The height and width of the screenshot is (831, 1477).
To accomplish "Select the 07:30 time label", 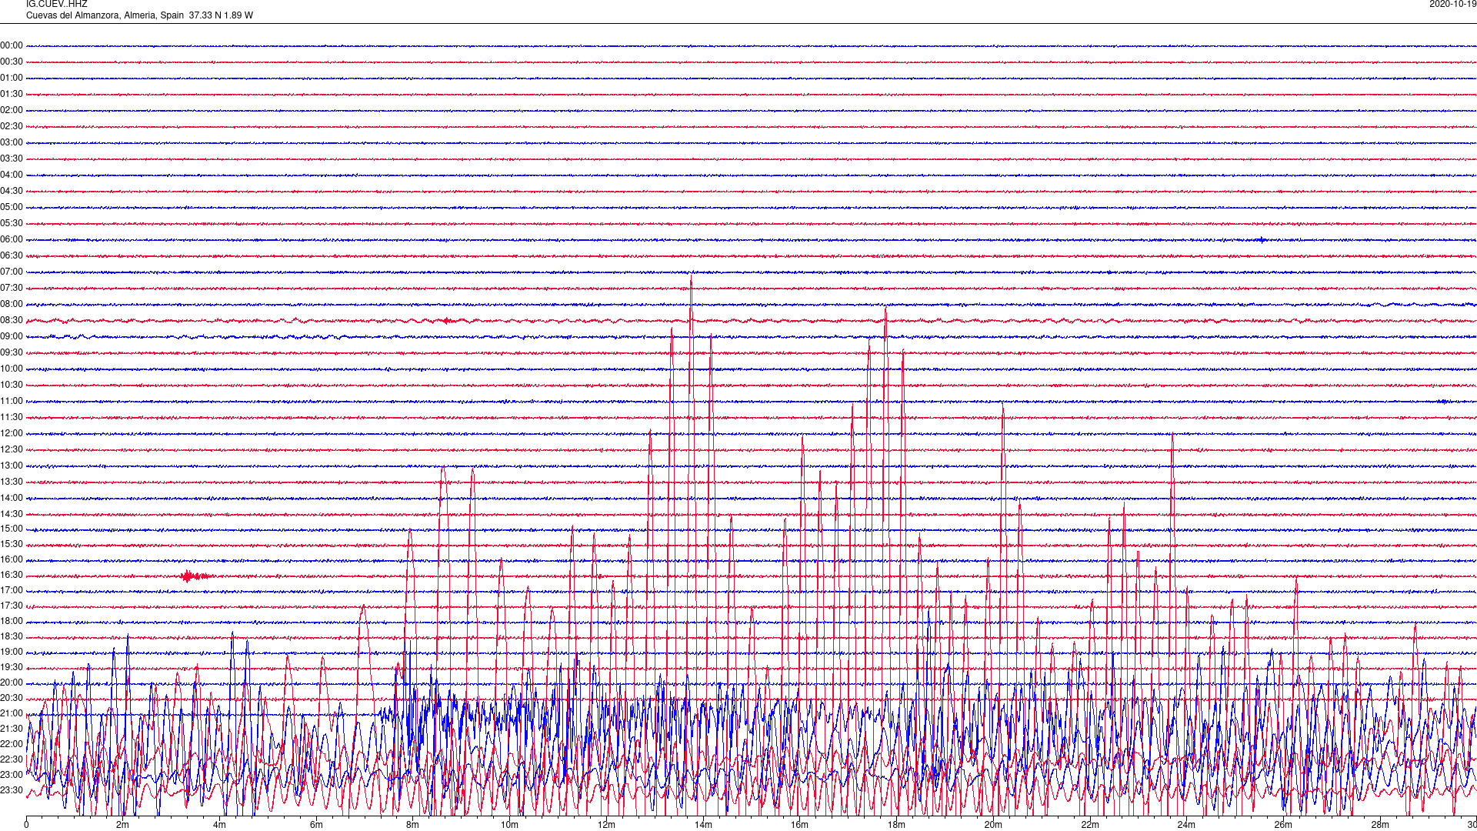I will click(x=12, y=288).
